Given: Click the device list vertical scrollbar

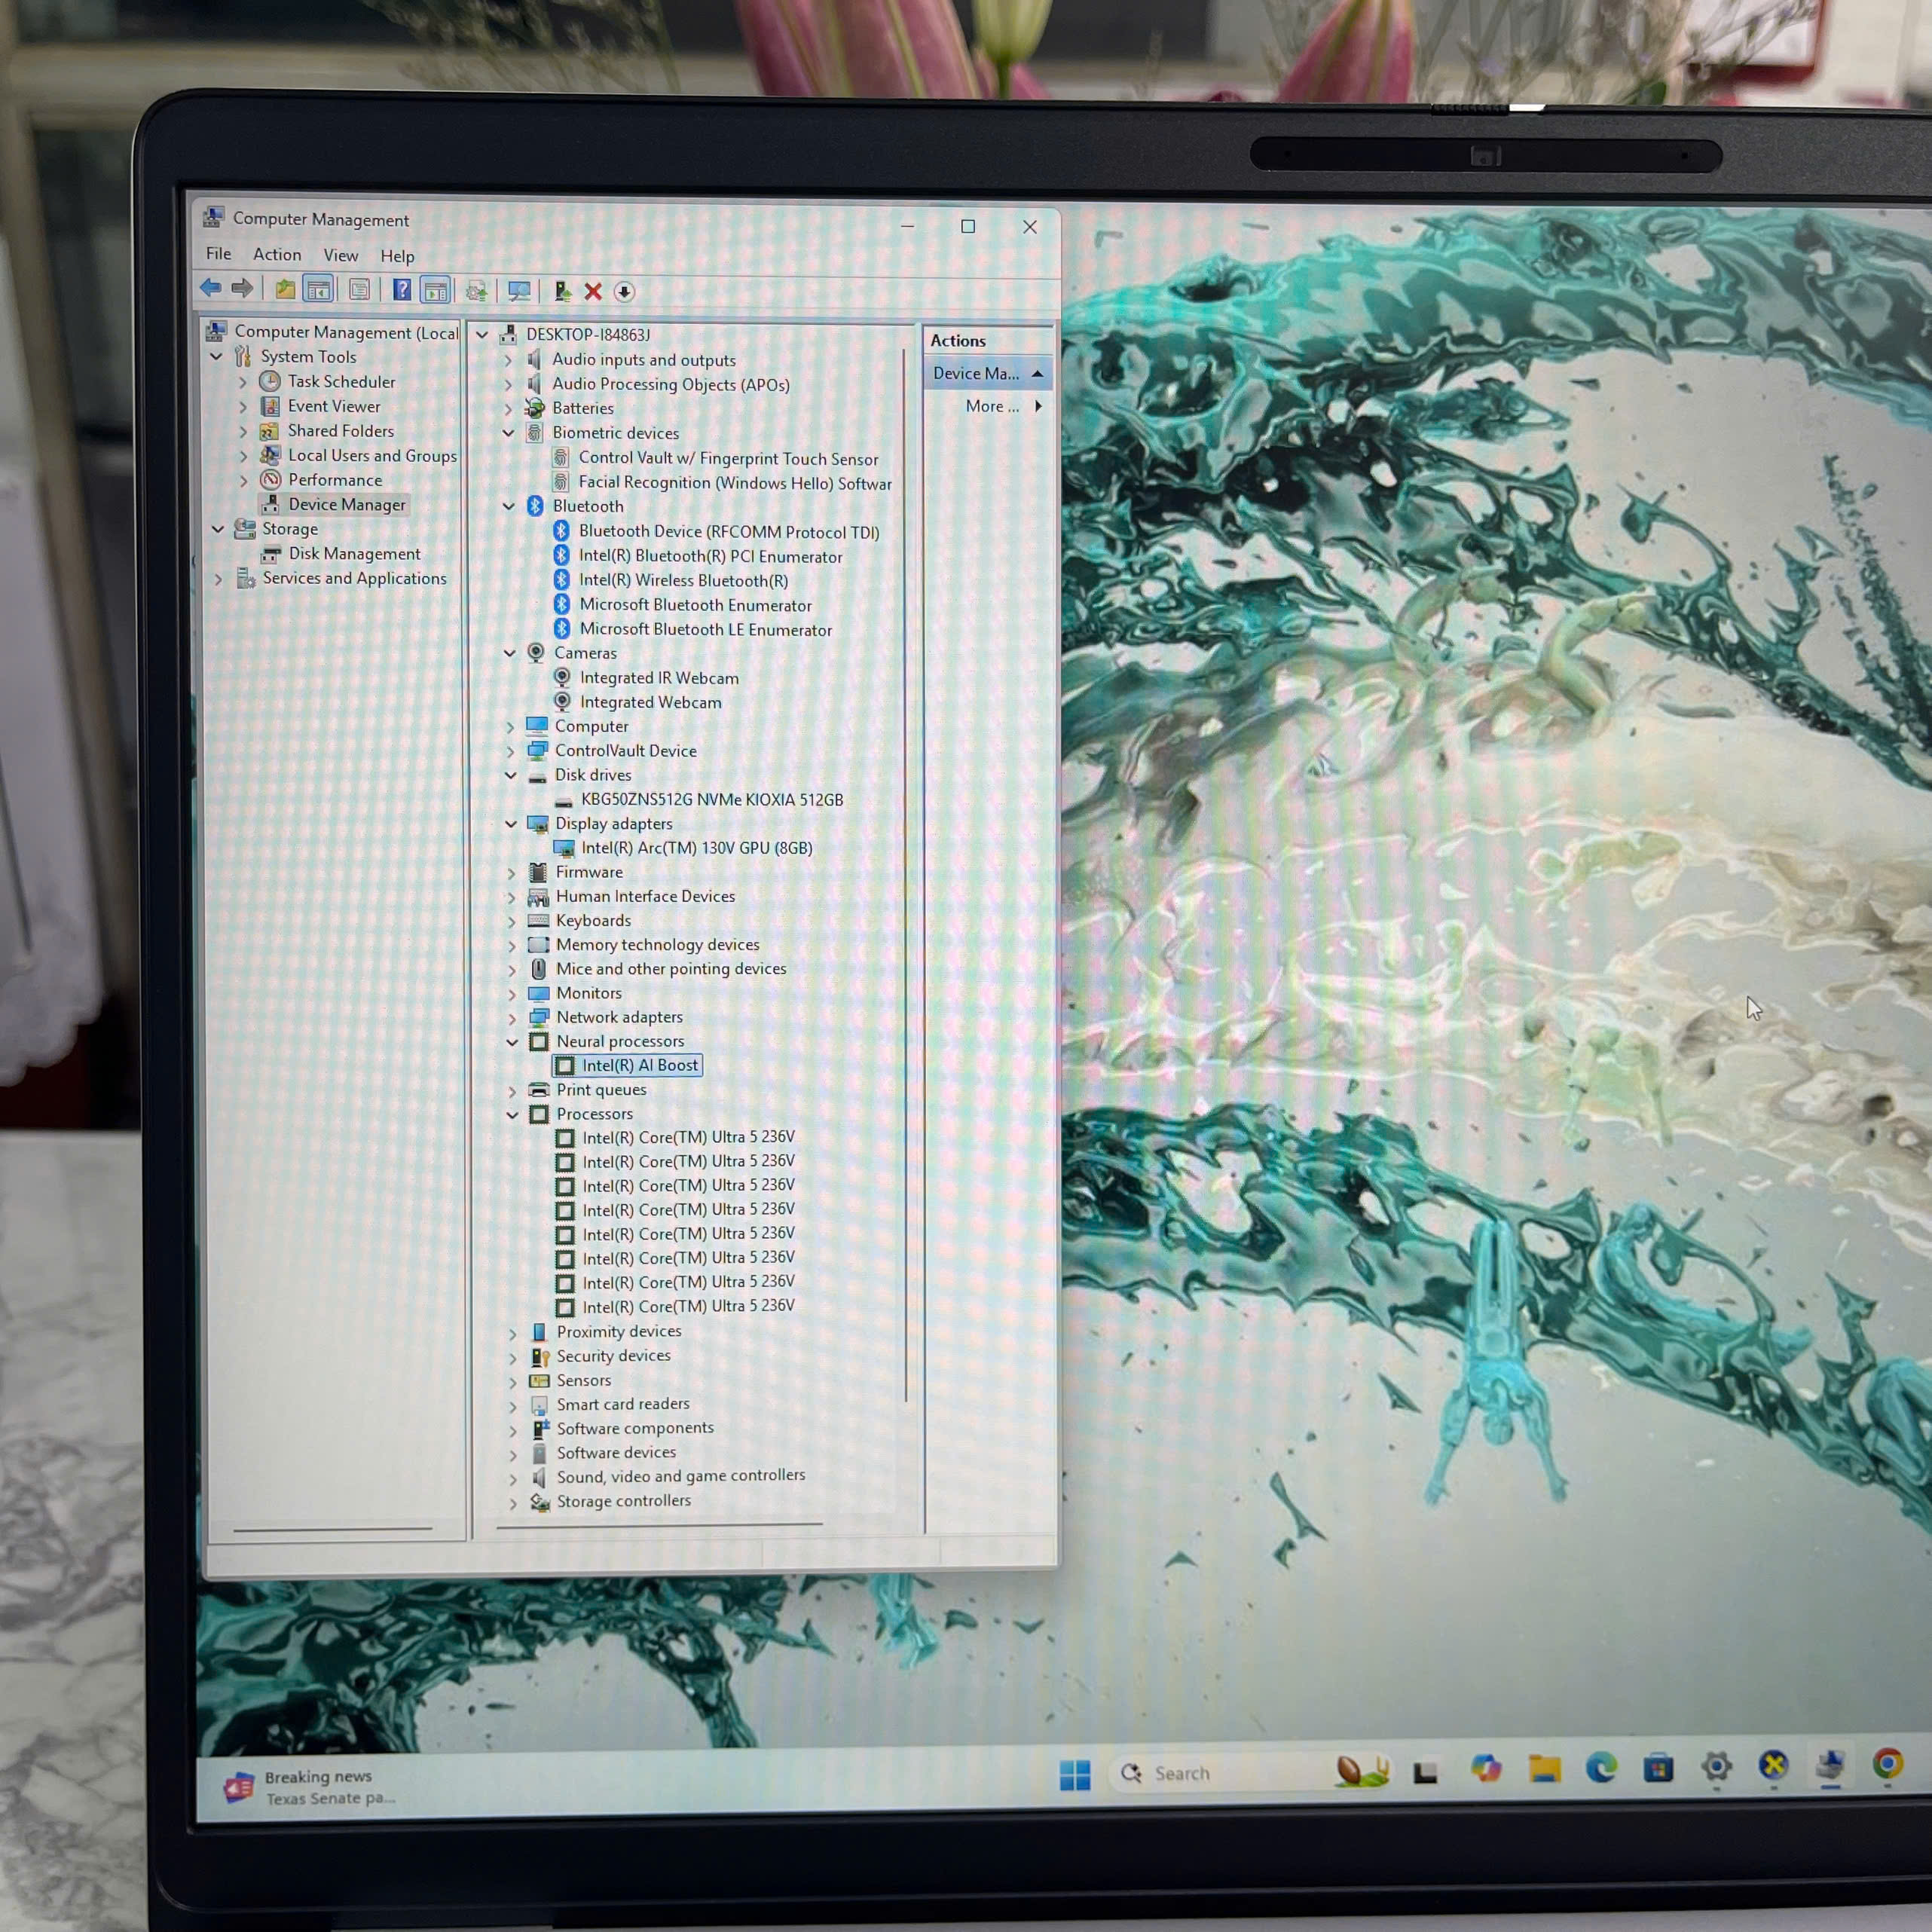Looking at the screenshot, I should coord(906,875).
